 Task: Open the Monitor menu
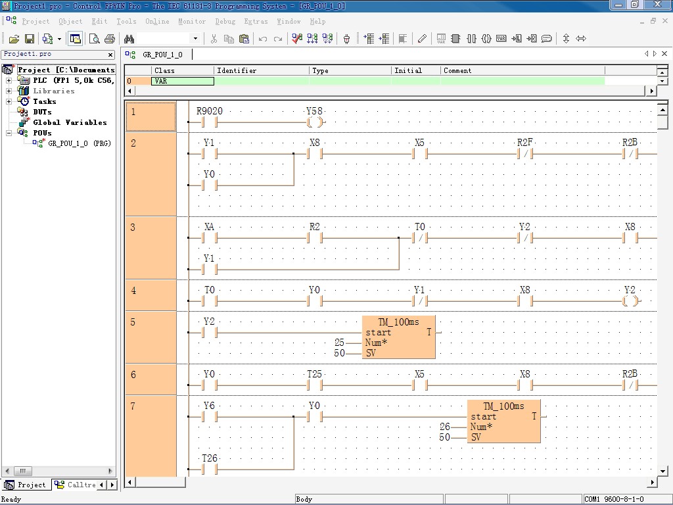pos(191,22)
